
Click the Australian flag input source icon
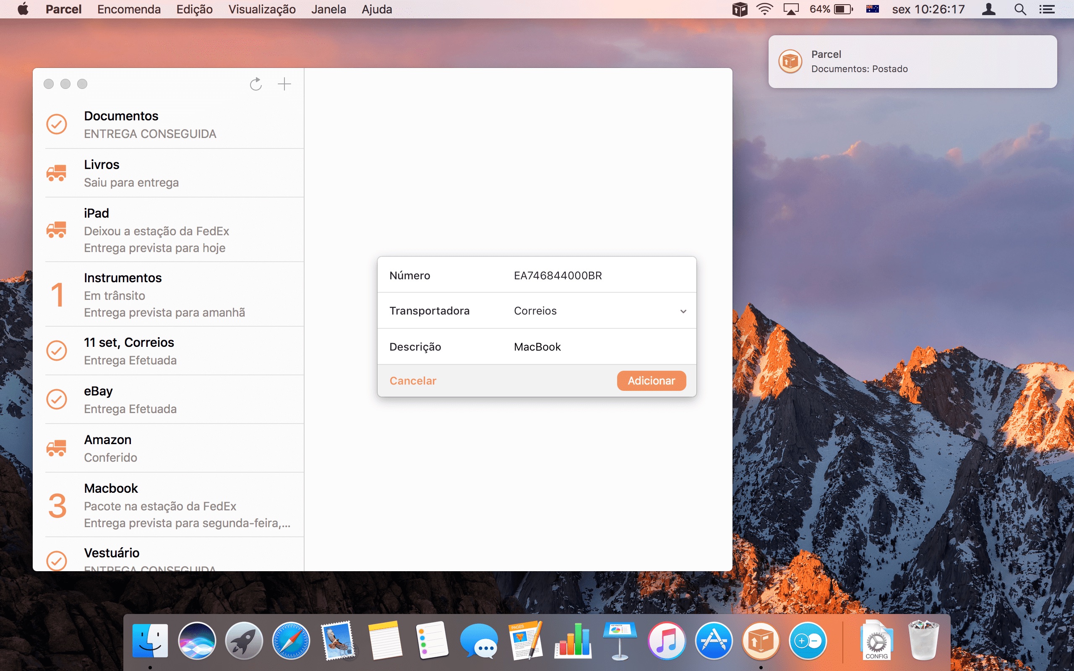[x=872, y=9]
